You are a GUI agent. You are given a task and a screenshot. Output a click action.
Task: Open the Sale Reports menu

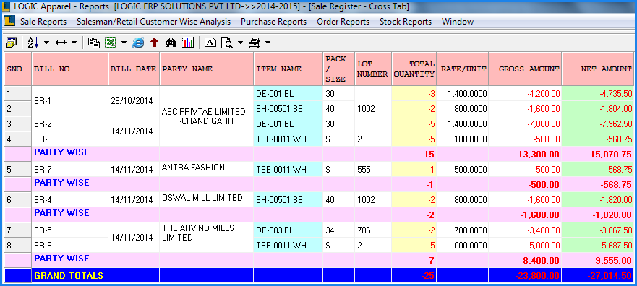(x=43, y=22)
